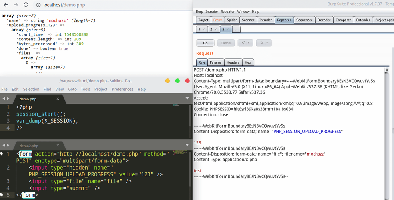Open history dropdown beside > button

[x=268, y=43]
